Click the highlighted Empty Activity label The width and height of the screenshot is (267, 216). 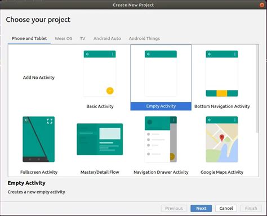(x=161, y=106)
